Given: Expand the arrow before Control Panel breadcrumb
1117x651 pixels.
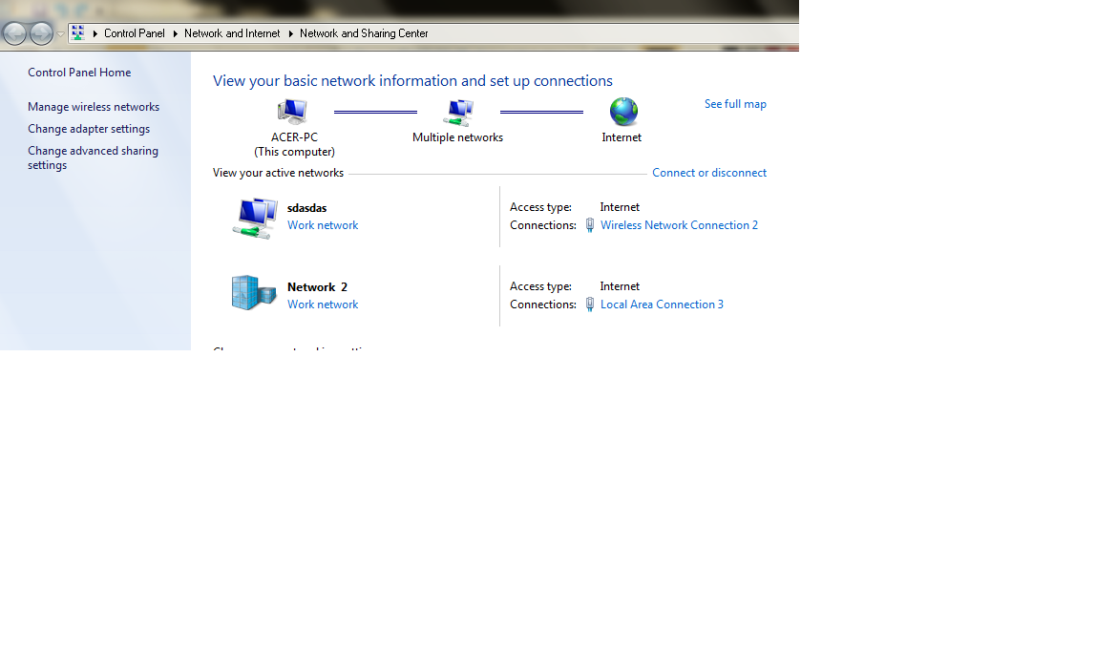Looking at the screenshot, I should tap(95, 33).
